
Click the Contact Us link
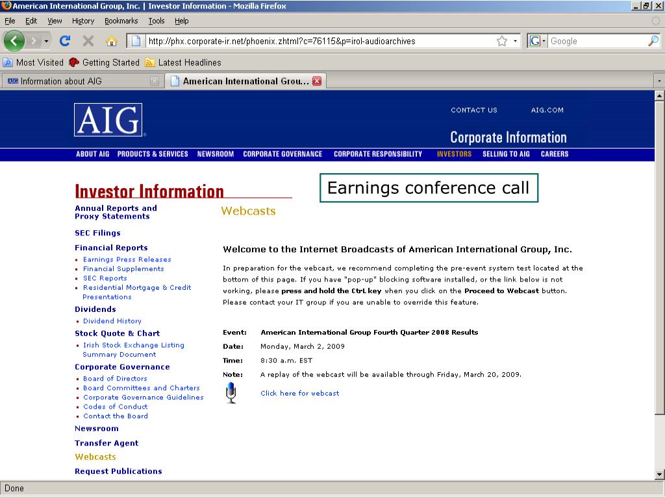point(473,110)
